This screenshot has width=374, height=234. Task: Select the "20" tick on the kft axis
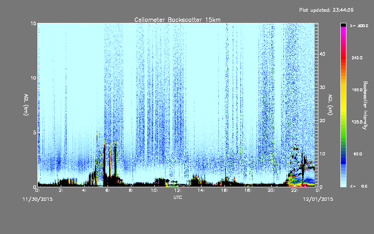pyautogui.click(x=322, y=121)
